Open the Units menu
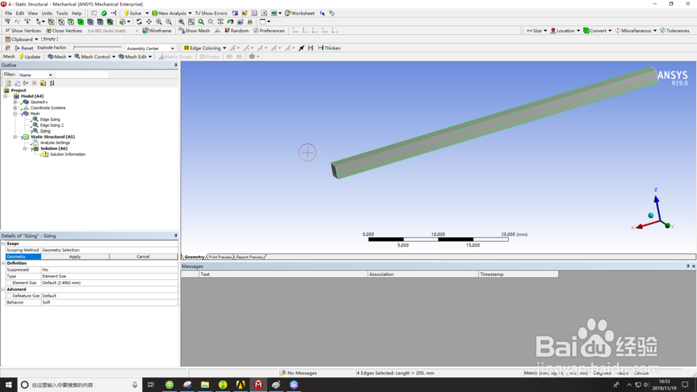This screenshot has height=392, width=697. tap(47, 13)
